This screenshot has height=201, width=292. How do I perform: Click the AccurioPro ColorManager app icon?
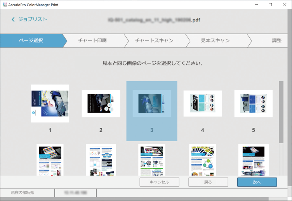[x=4, y=4]
